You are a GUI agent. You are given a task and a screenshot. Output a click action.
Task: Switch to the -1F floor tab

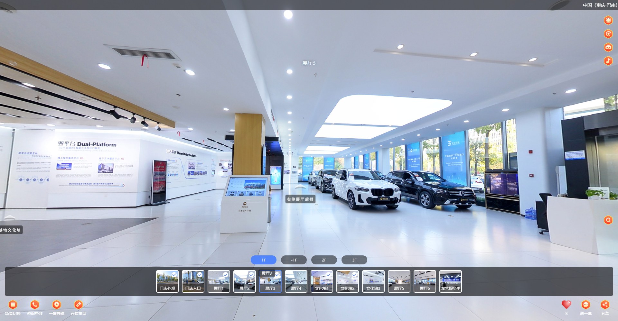tap(294, 260)
